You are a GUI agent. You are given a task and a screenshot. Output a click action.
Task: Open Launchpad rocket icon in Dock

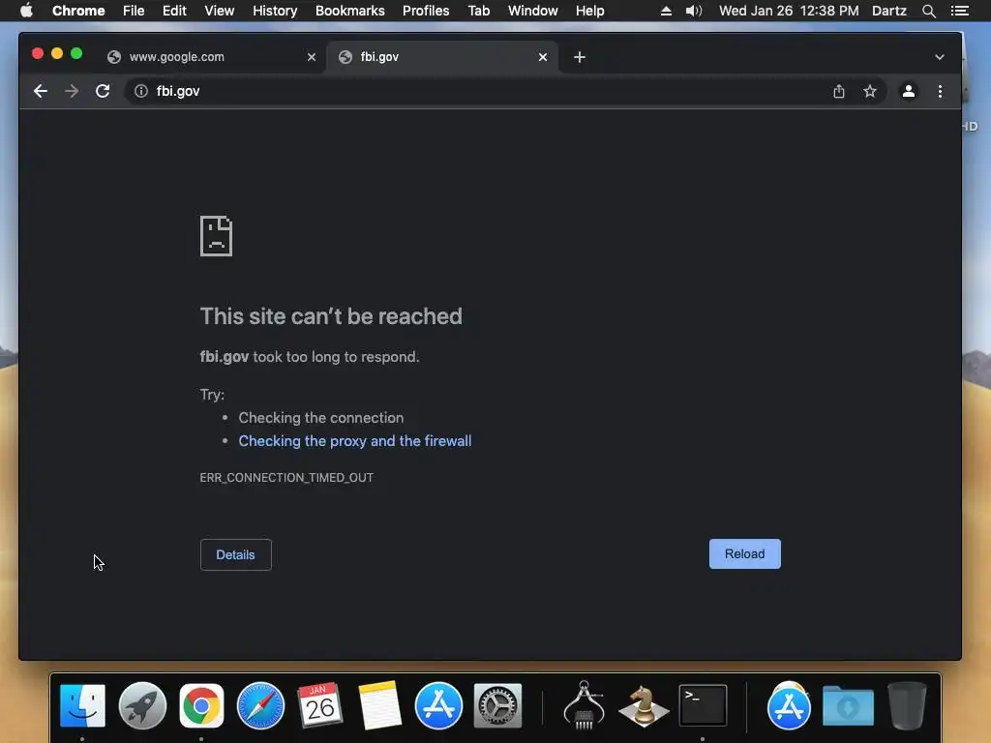[x=142, y=705]
